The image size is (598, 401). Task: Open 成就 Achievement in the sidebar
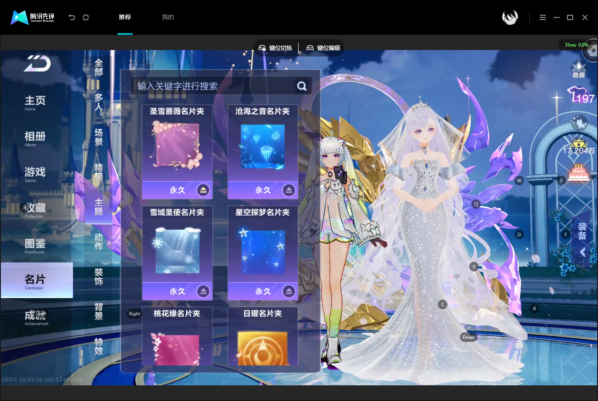(x=36, y=317)
